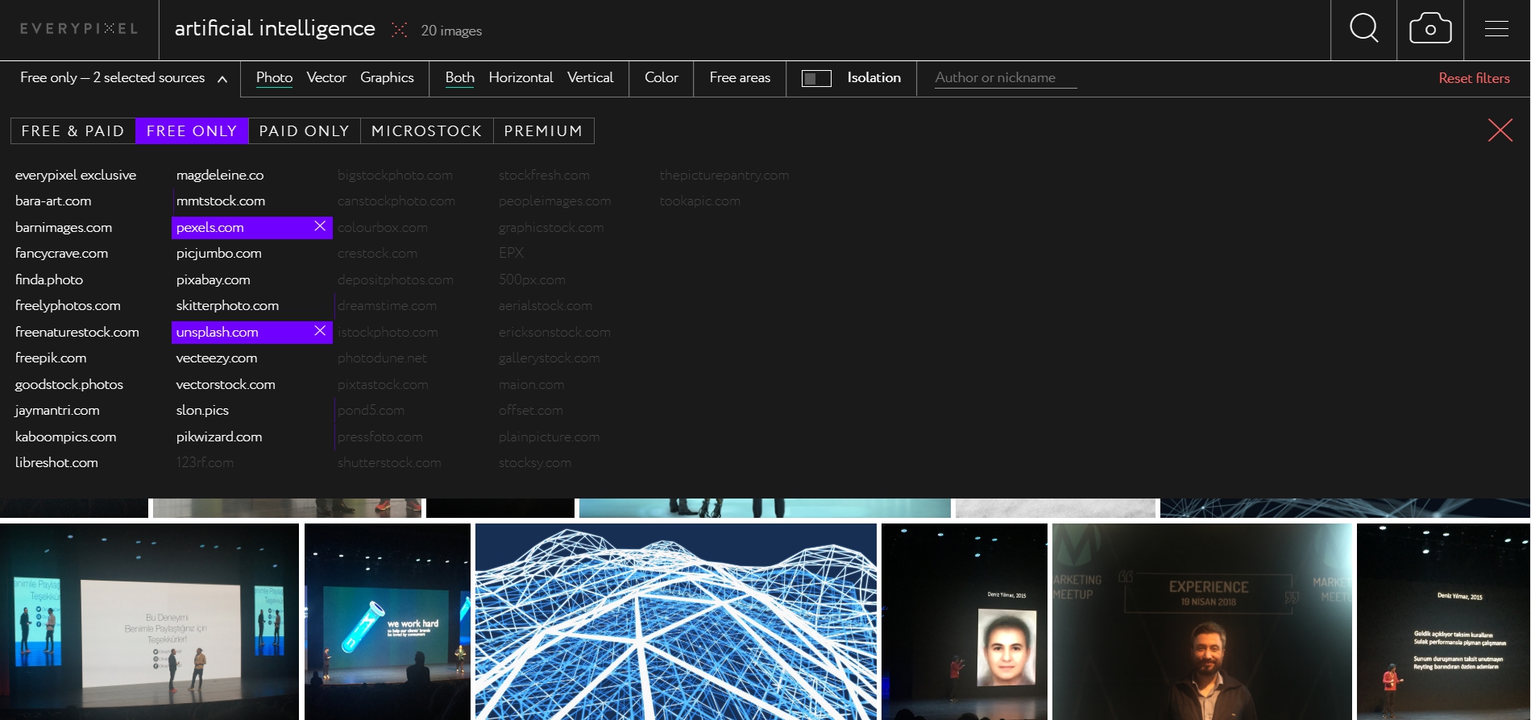Open the Free areas filter

740,78
